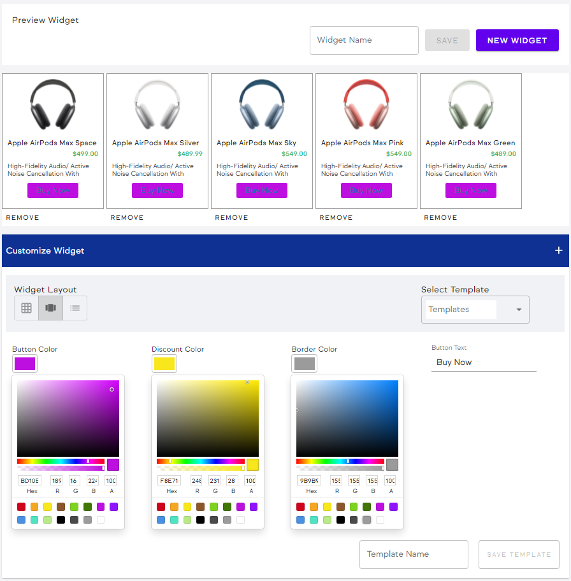571x581 pixels.
Task: Click the hue slider in Button Color picker
Action: [x=61, y=461]
